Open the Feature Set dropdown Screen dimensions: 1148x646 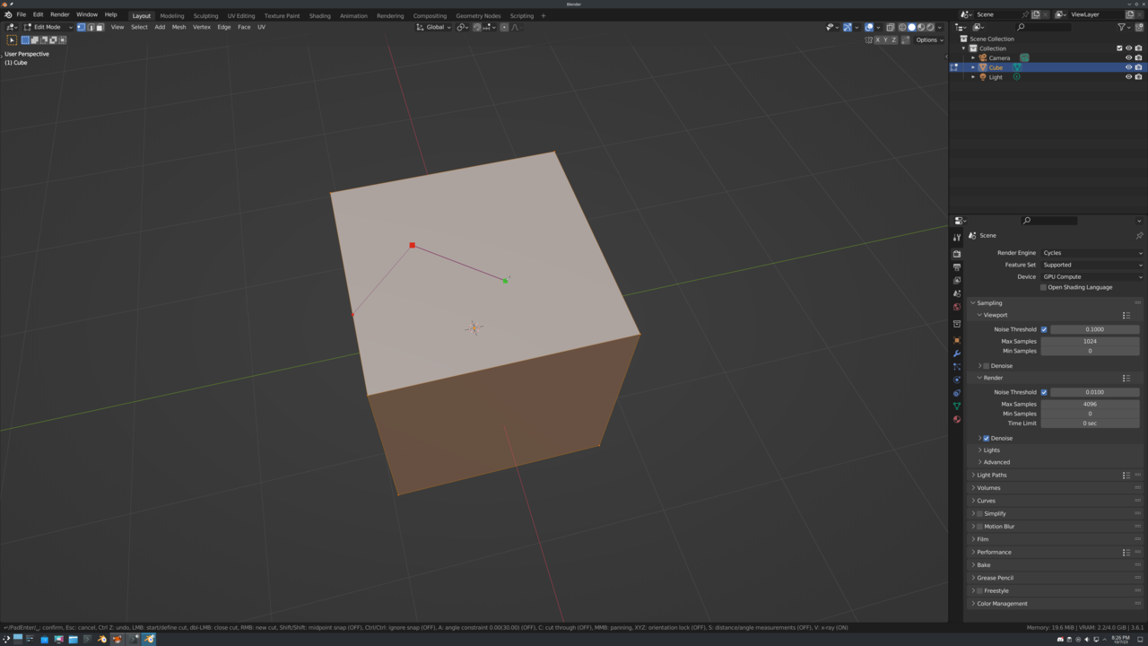point(1091,265)
